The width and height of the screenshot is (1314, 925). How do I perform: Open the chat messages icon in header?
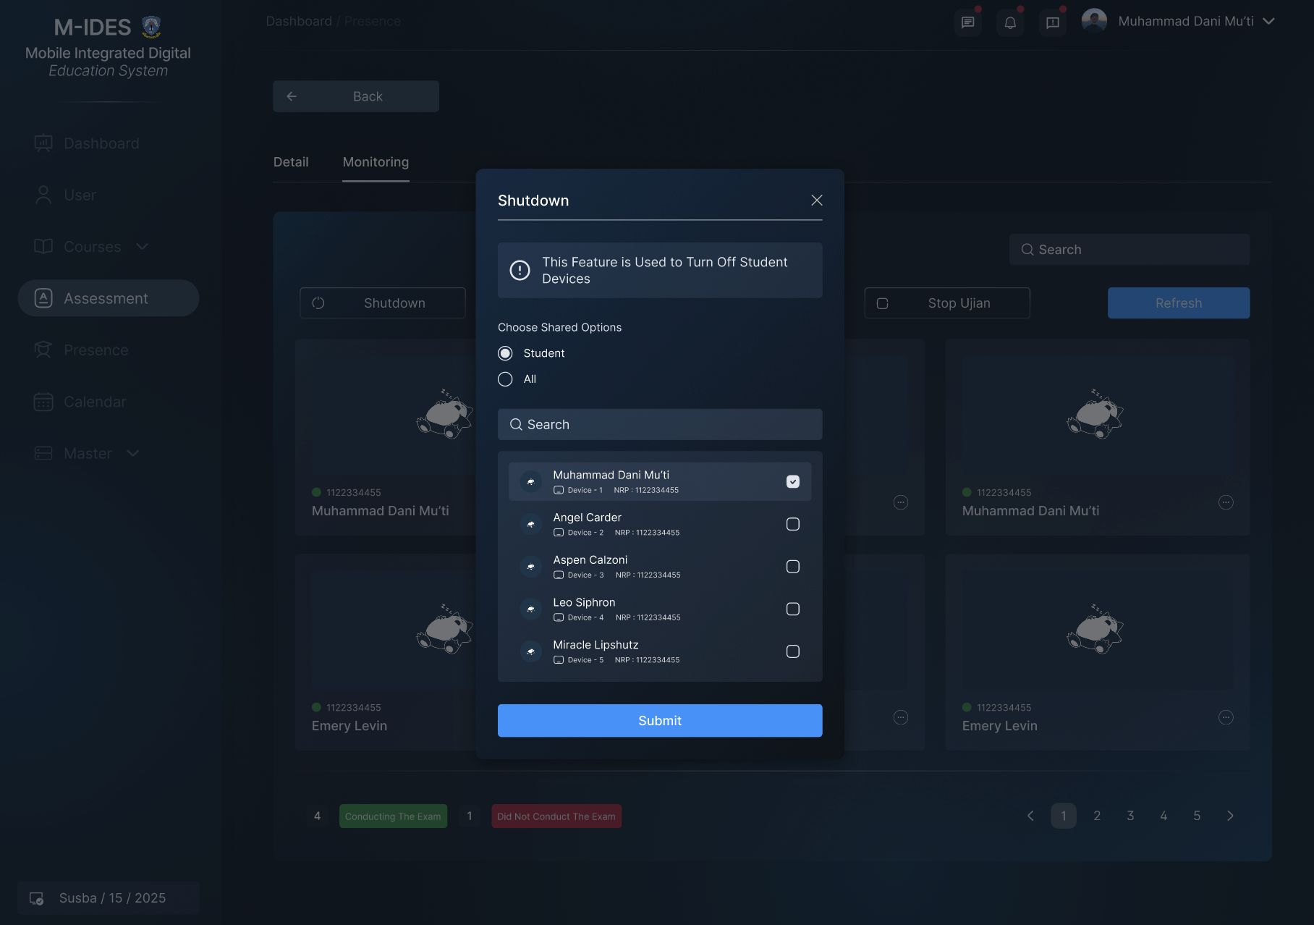pos(967,22)
